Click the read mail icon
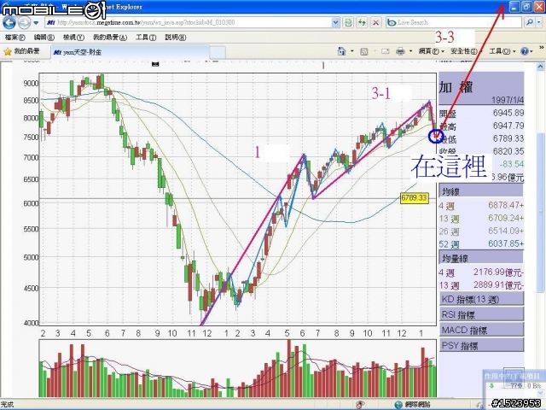This screenshot has height=410, width=546. (x=385, y=51)
